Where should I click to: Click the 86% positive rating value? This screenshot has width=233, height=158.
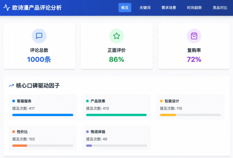116,59
